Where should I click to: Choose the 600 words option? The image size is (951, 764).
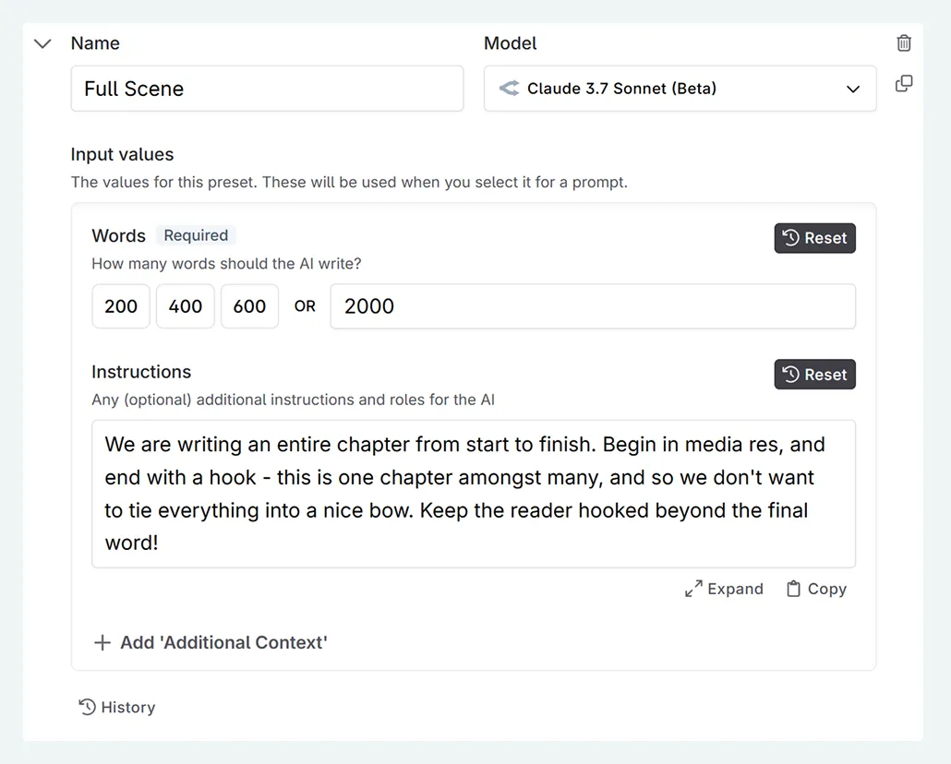[249, 306]
